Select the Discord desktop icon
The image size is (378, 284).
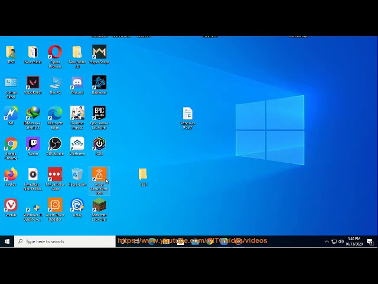click(77, 83)
